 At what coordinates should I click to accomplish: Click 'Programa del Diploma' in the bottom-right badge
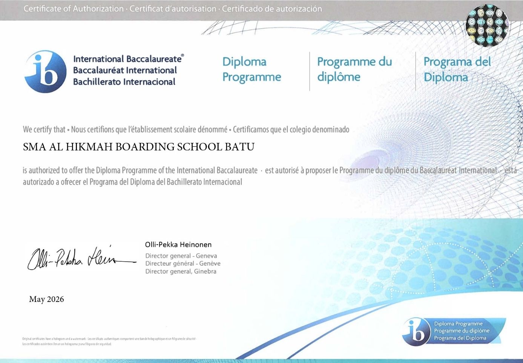point(460,338)
